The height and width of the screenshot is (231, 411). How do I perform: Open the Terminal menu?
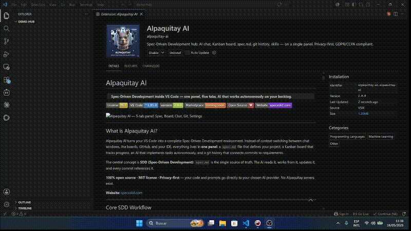[x=86, y=5]
